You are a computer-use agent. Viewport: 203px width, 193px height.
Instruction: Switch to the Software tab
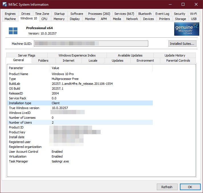77,14
